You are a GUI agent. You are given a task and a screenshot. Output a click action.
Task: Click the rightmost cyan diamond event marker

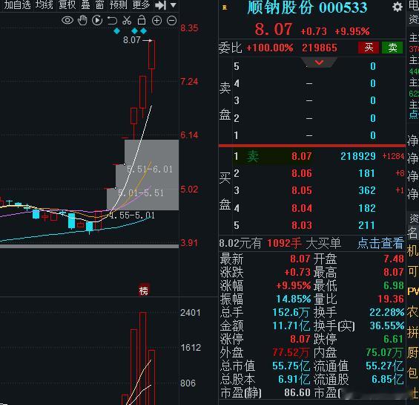click(143, 31)
